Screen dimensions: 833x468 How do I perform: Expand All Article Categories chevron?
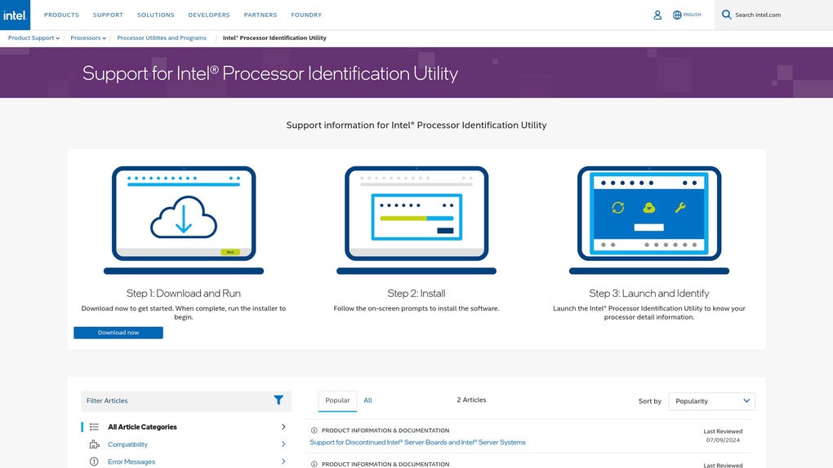click(283, 426)
